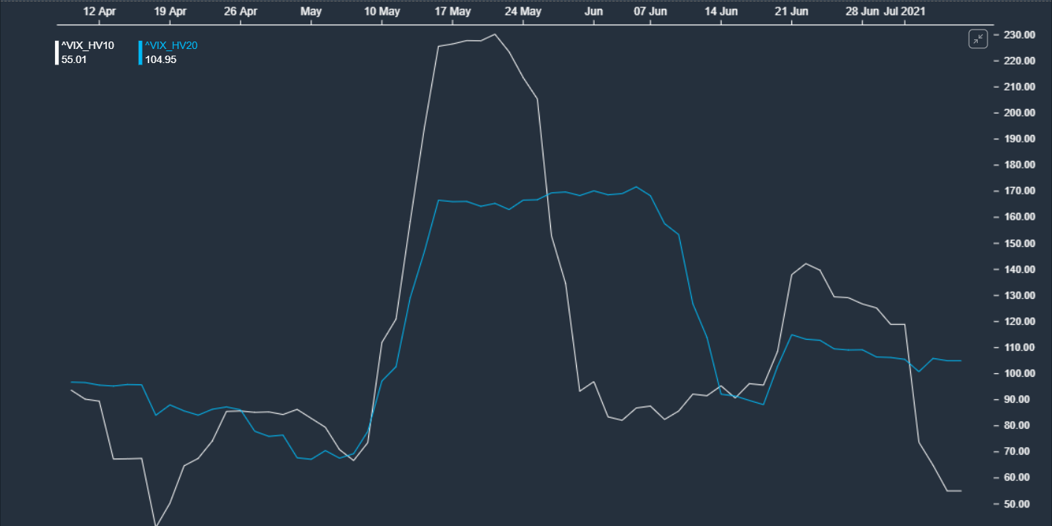Click the 104.95 value under ^VIX_HV20
1052x526 pixels.
point(160,59)
